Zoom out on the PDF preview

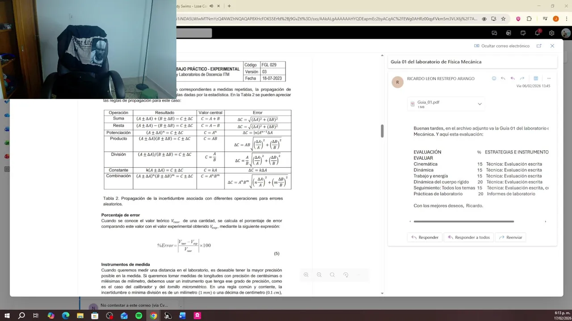pos(319,275)
